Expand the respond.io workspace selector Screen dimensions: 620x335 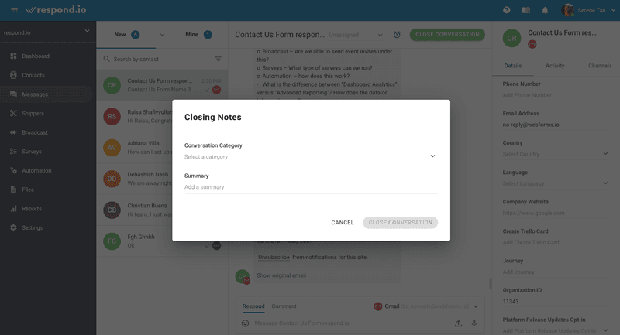[x=47, y=32]
